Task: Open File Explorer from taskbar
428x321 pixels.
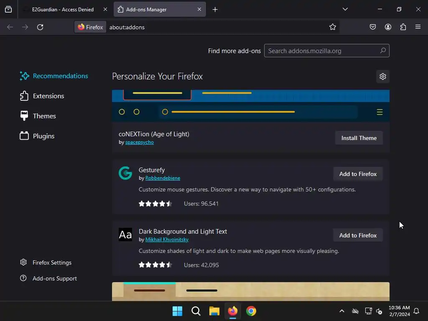Action: tap(214, 311)
